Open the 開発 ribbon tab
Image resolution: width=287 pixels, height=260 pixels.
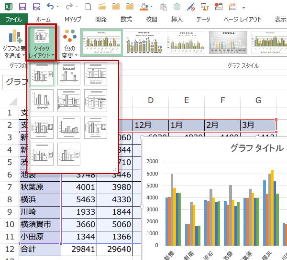tap(101, 20)
